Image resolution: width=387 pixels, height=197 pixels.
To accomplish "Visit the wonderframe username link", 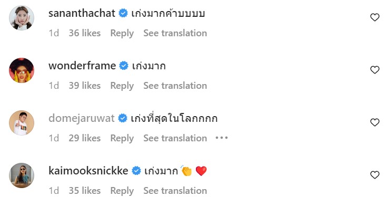I will click(82, 66).
